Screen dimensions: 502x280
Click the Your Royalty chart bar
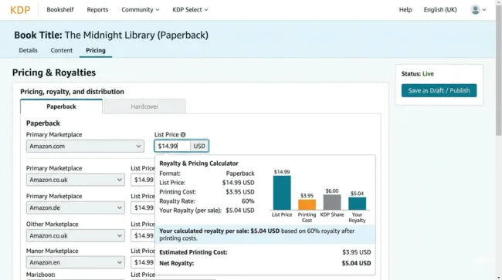pos(357,204)
